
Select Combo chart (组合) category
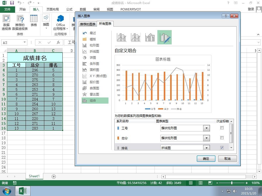coord(95,101)
